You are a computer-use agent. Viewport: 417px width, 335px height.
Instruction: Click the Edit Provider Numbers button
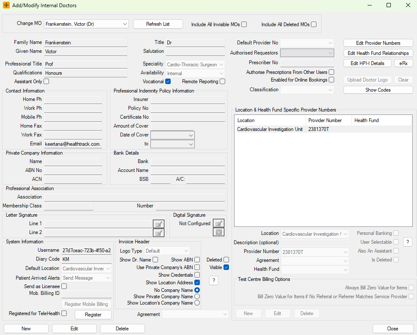point(378,43)
